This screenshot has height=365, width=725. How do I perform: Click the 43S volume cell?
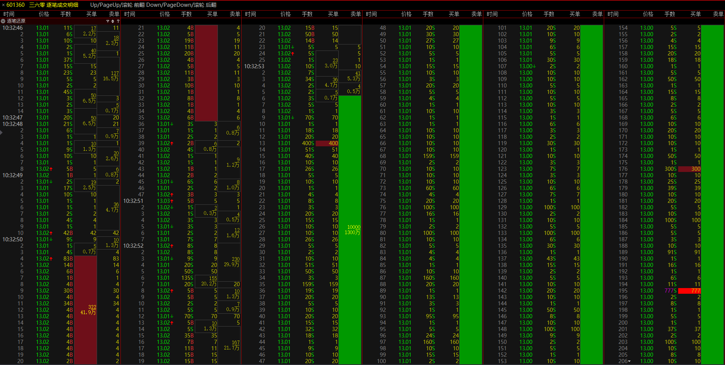[551, 259]
